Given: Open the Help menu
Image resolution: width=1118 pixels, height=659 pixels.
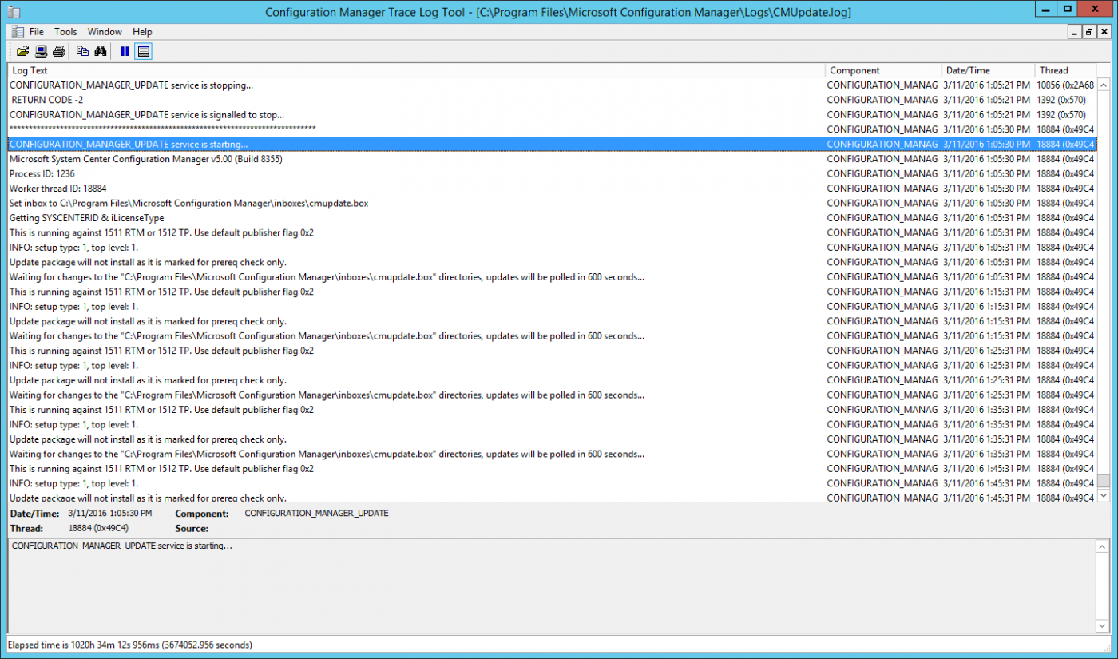Looking at the screenshot, I should (142, 31).
